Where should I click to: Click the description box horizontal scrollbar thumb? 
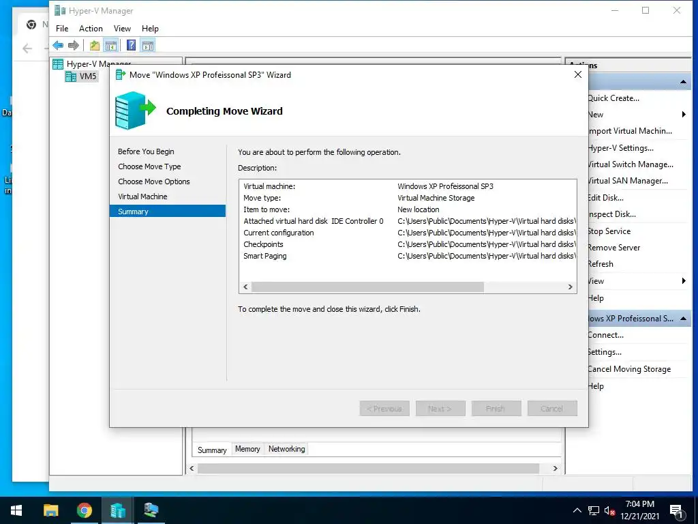click(x=367, y=287)
